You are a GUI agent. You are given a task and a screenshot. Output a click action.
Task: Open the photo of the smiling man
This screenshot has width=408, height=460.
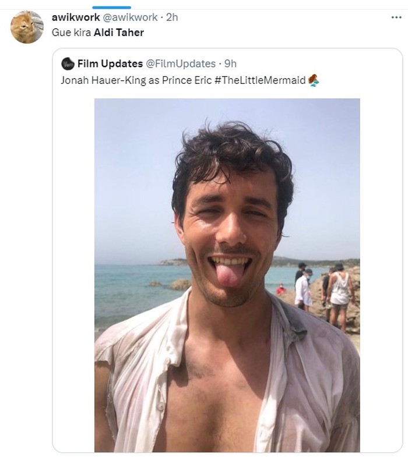click(227, 274)
